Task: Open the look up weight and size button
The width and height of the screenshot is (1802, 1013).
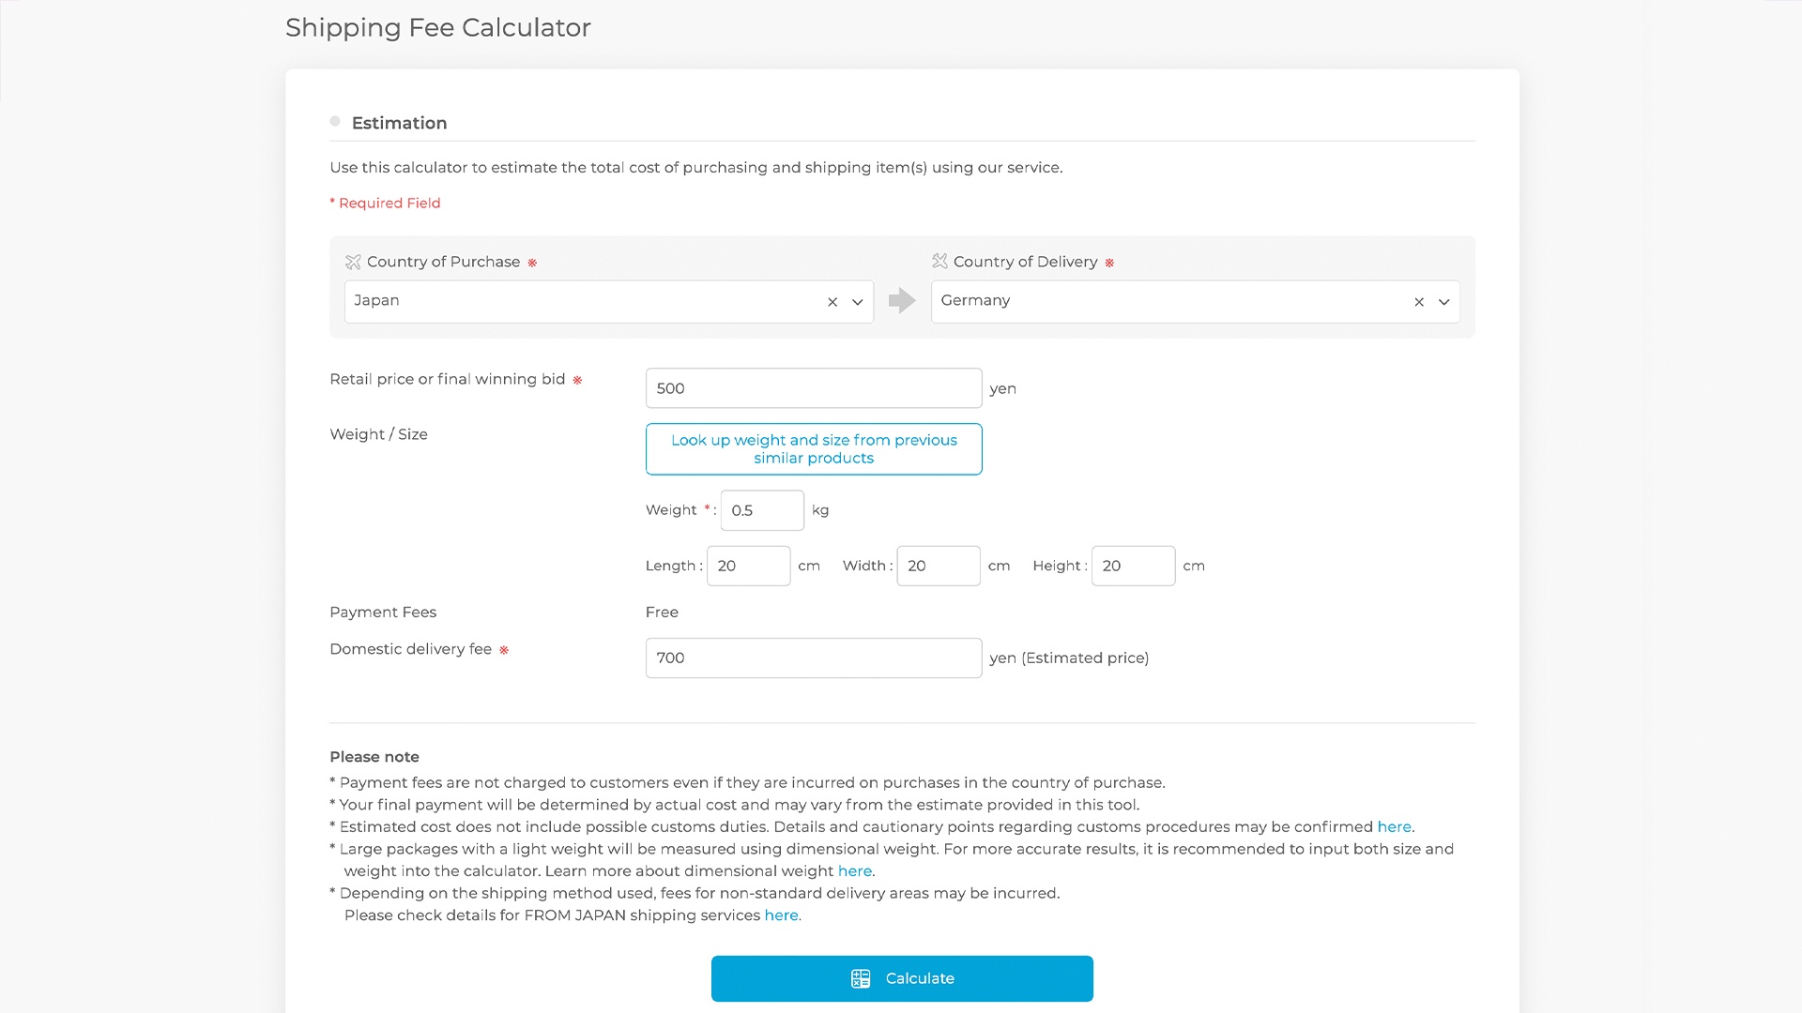Action: click(x=814, y=449)
